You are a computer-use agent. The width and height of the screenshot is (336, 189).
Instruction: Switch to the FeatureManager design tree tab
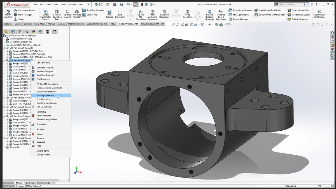[x=6, y=32]
